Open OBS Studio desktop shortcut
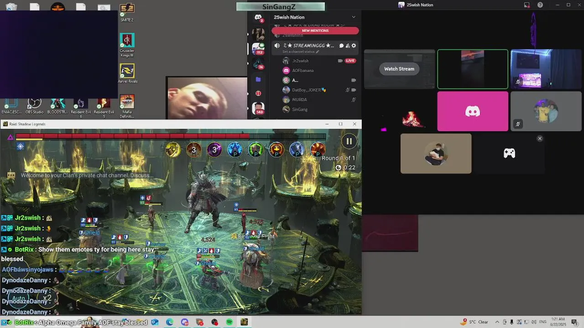Image resolution: width=584 pixels, height=328 pixels. click(x=35, y=106)
